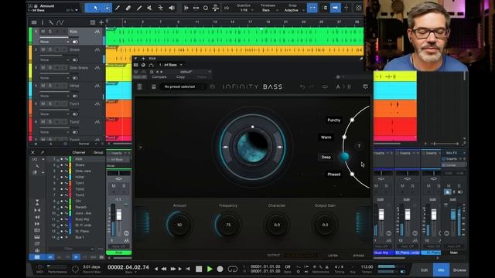Select the Paint pencil tool in the toolbar

tap(139, 8)
